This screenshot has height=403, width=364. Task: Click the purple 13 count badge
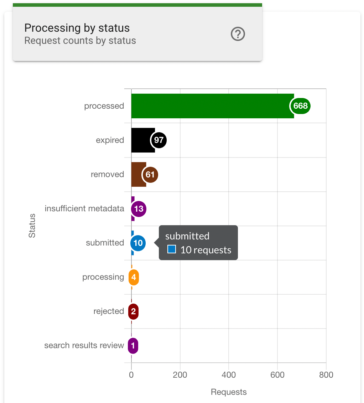138,208
